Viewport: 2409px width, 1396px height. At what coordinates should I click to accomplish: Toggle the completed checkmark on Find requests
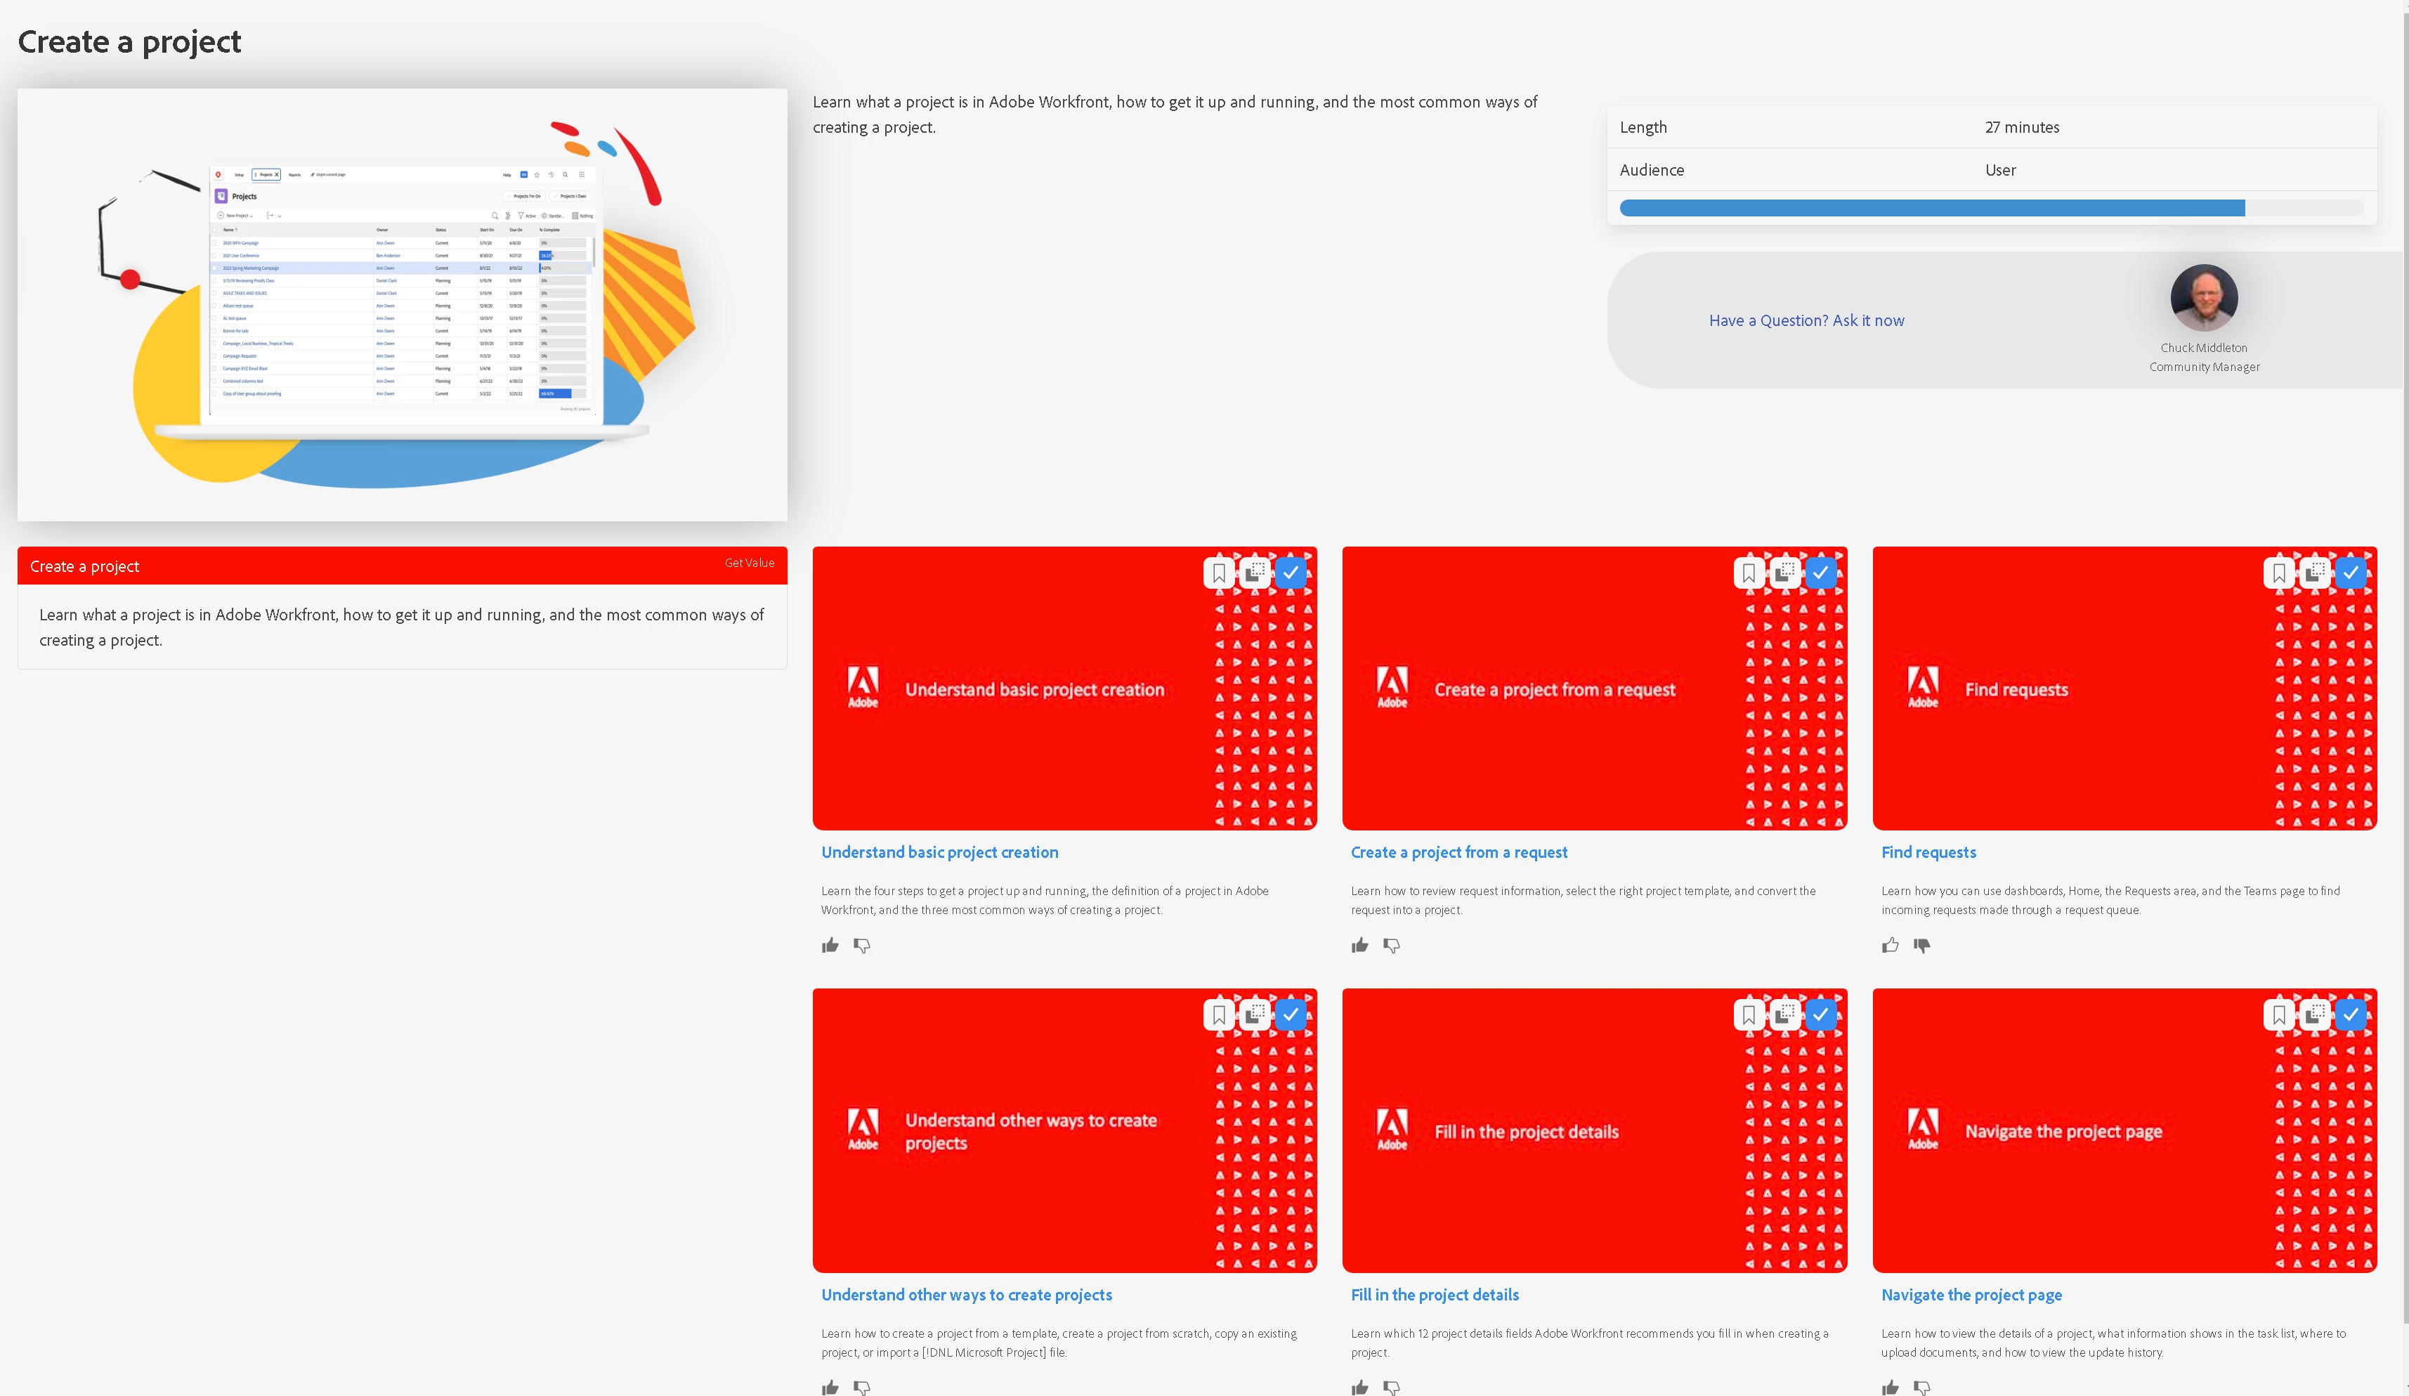pyautogui.click(x=2351, y=573)
